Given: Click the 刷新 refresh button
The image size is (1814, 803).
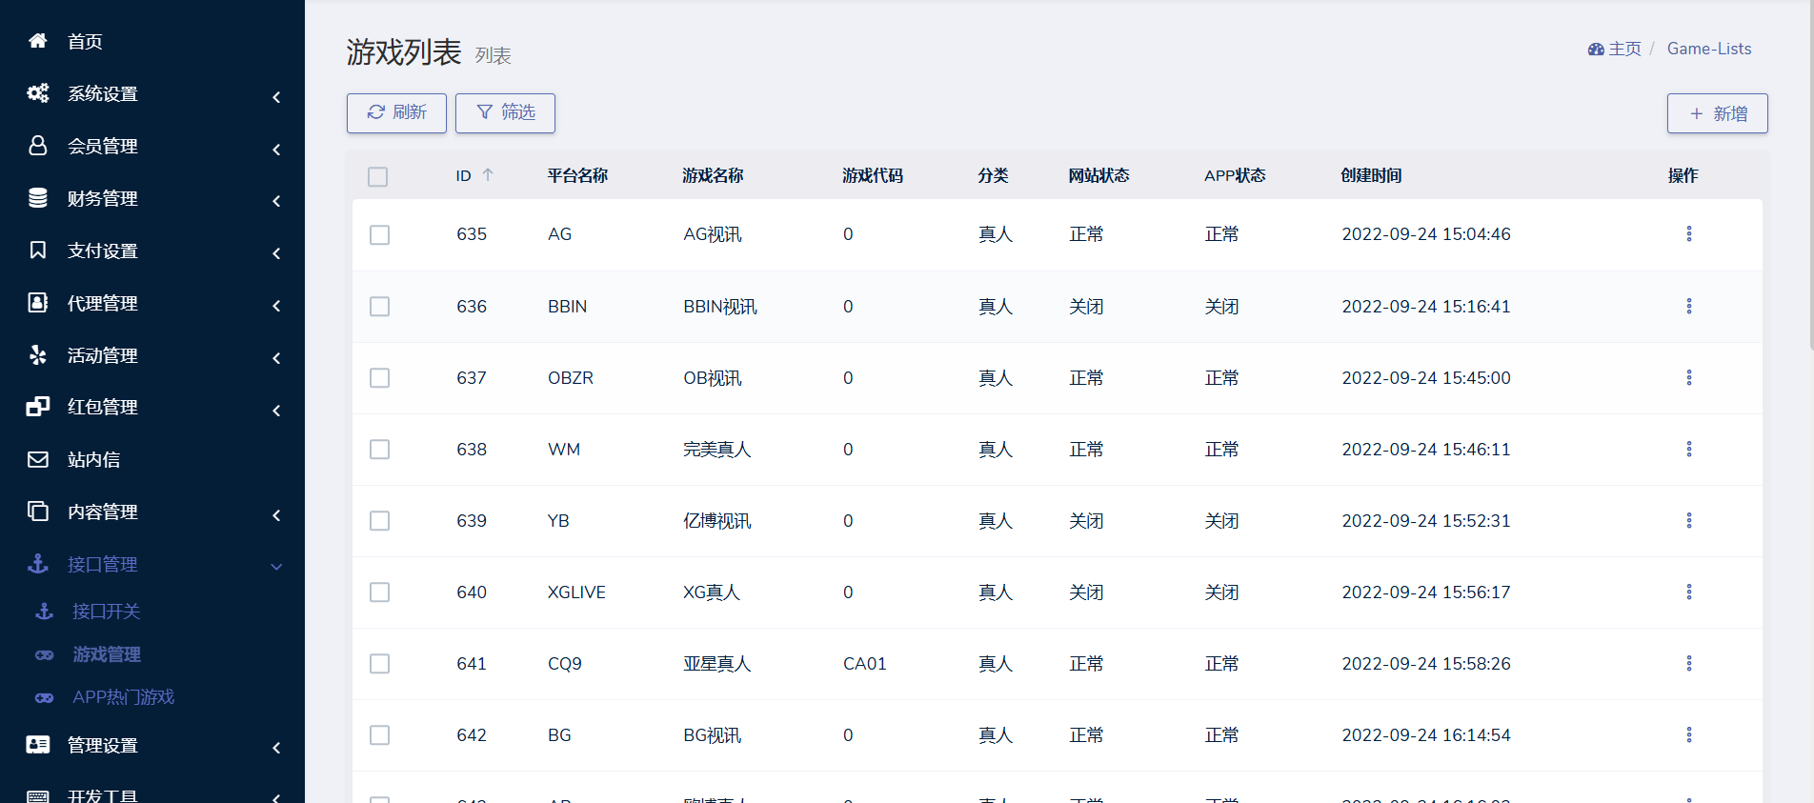Looking at the screenshot, I should click(x=396, y=112).
